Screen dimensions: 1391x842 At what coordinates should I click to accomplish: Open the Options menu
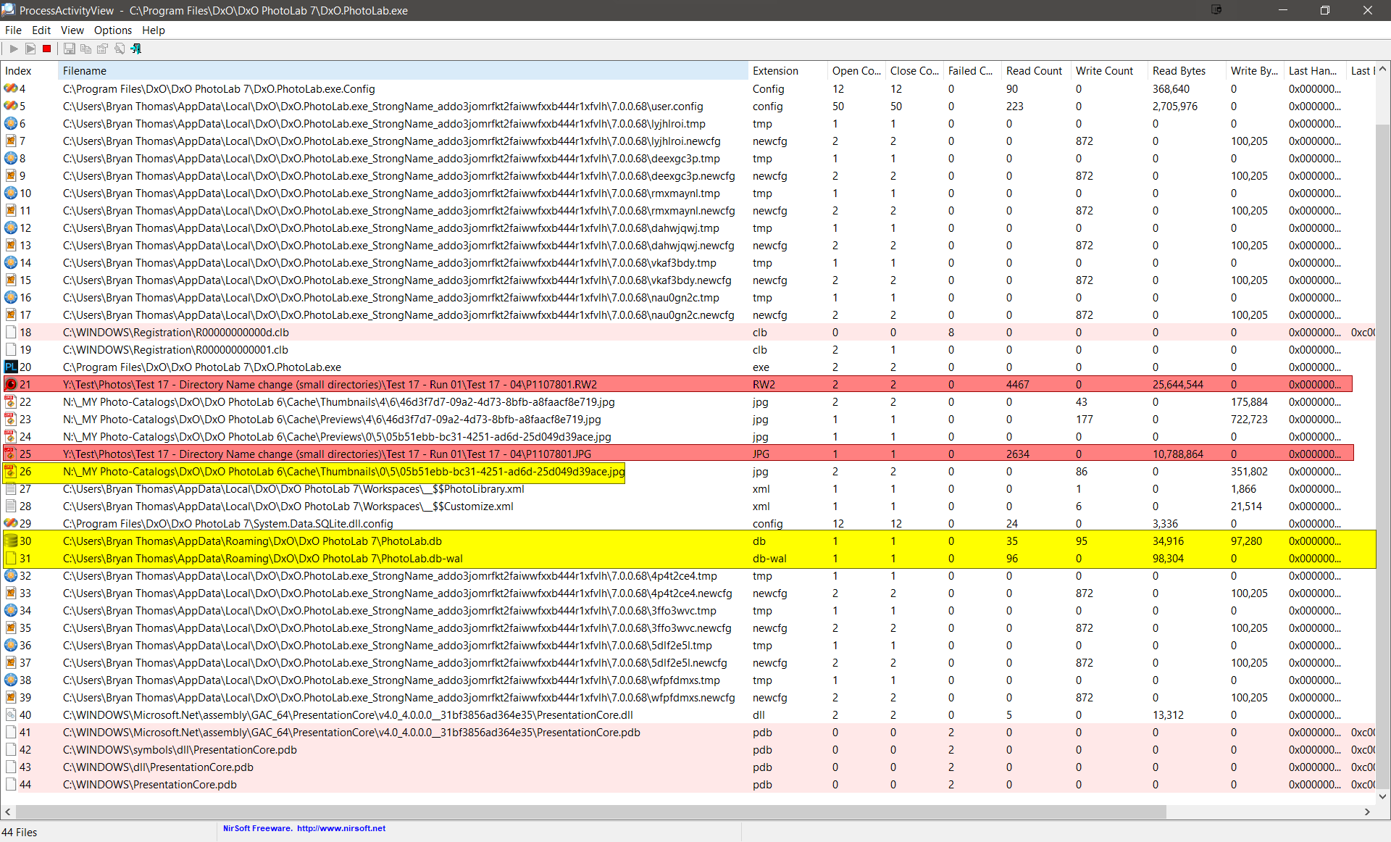click(x=112, y=30)
